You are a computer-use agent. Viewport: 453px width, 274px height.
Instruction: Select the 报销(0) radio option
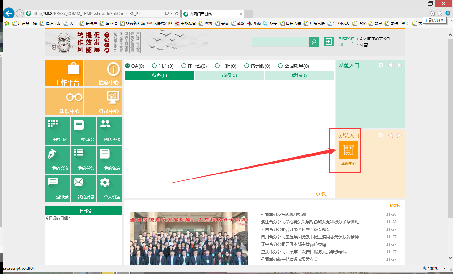click(217, 66)
